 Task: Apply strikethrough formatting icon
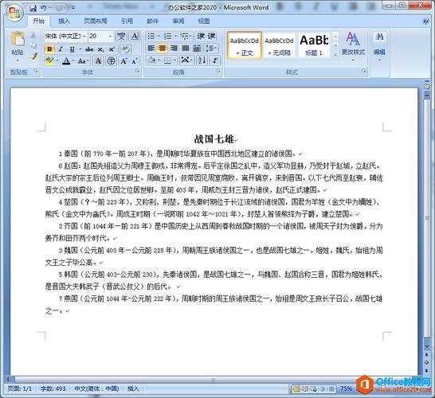tap(89, 49)
